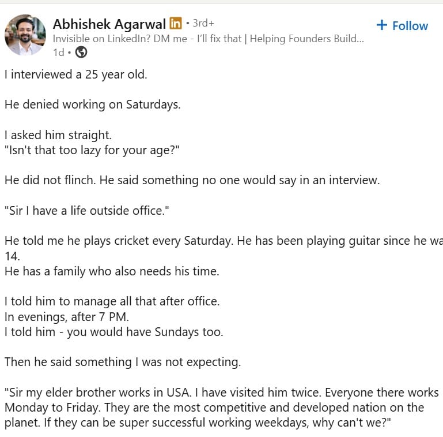Click the 3rd+ connection degree label

tap(203, 23)
